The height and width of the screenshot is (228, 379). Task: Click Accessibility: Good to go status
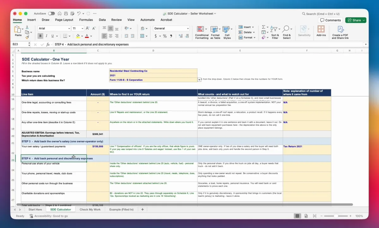coord(49,216)
